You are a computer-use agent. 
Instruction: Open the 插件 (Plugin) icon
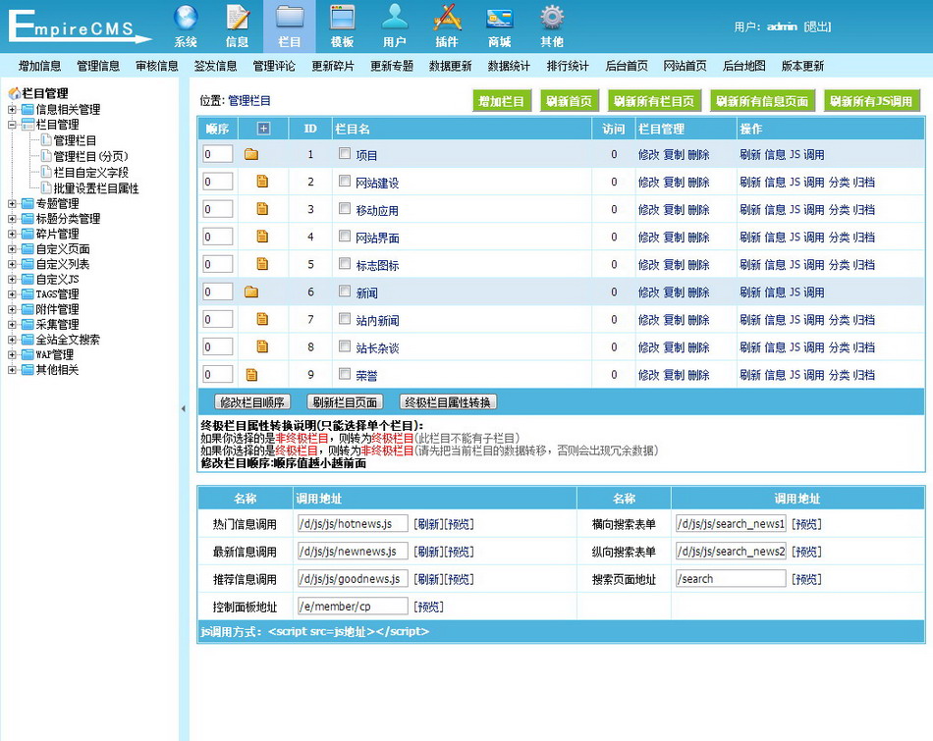click(x=447, y=20)
